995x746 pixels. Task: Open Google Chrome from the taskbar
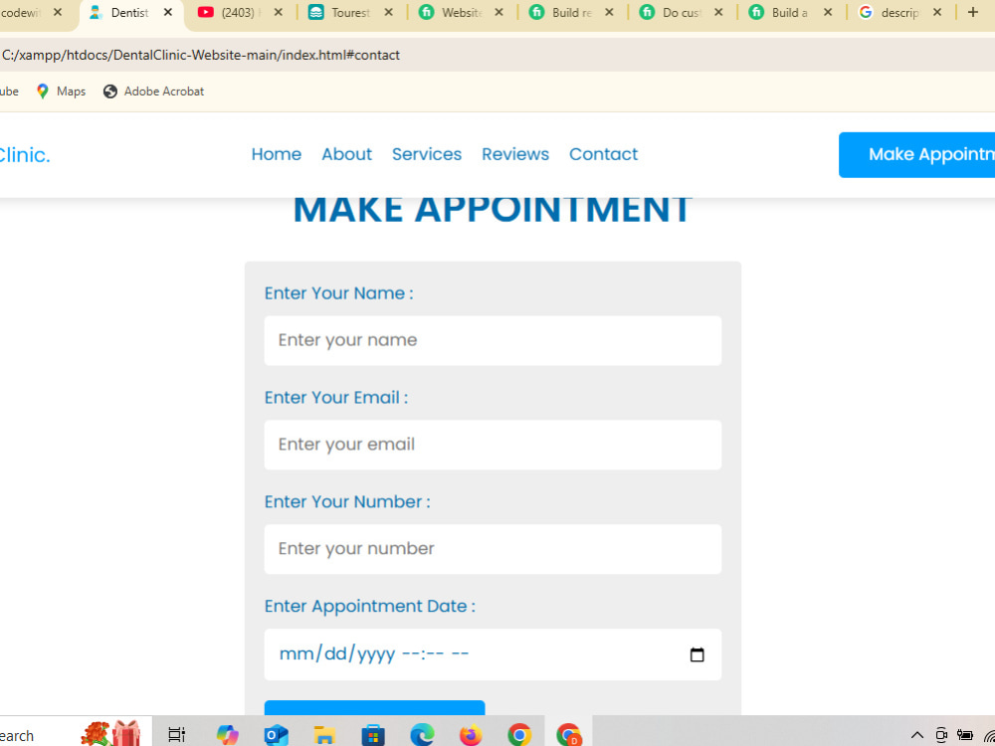point(519,735)
